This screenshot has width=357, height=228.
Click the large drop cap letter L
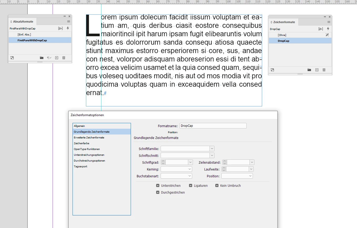(x=93, y=25)
